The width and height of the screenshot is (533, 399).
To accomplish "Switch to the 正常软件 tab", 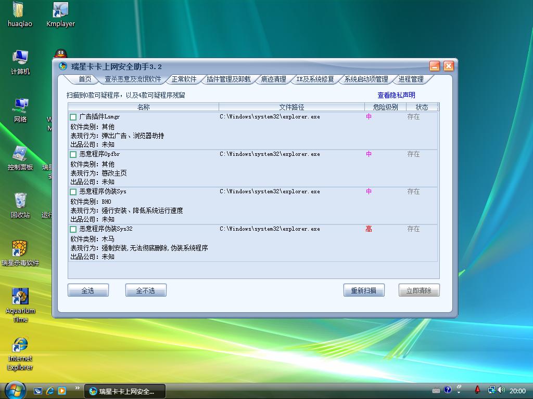I will pos(184,79).
